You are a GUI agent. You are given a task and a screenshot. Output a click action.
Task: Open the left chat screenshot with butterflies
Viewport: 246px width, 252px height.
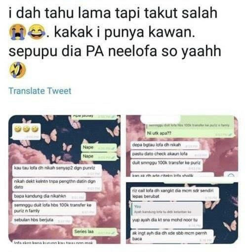click(64, 179)
